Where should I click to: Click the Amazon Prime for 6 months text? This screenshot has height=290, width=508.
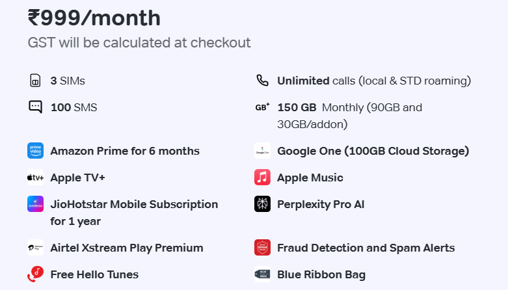click(x=125, y=151)
